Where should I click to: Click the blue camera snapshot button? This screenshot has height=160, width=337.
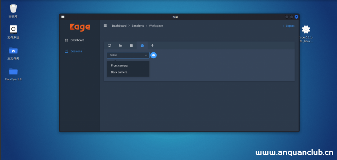pos(153,55)
